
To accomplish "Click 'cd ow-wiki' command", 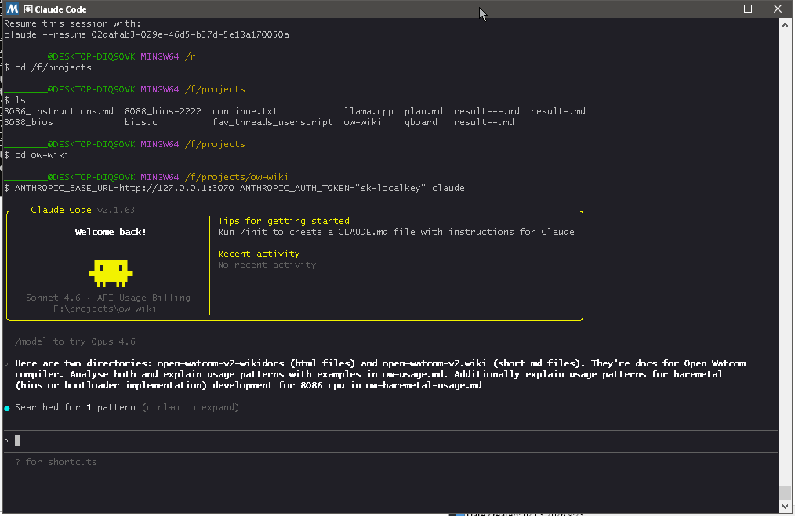I will (42, 155).
